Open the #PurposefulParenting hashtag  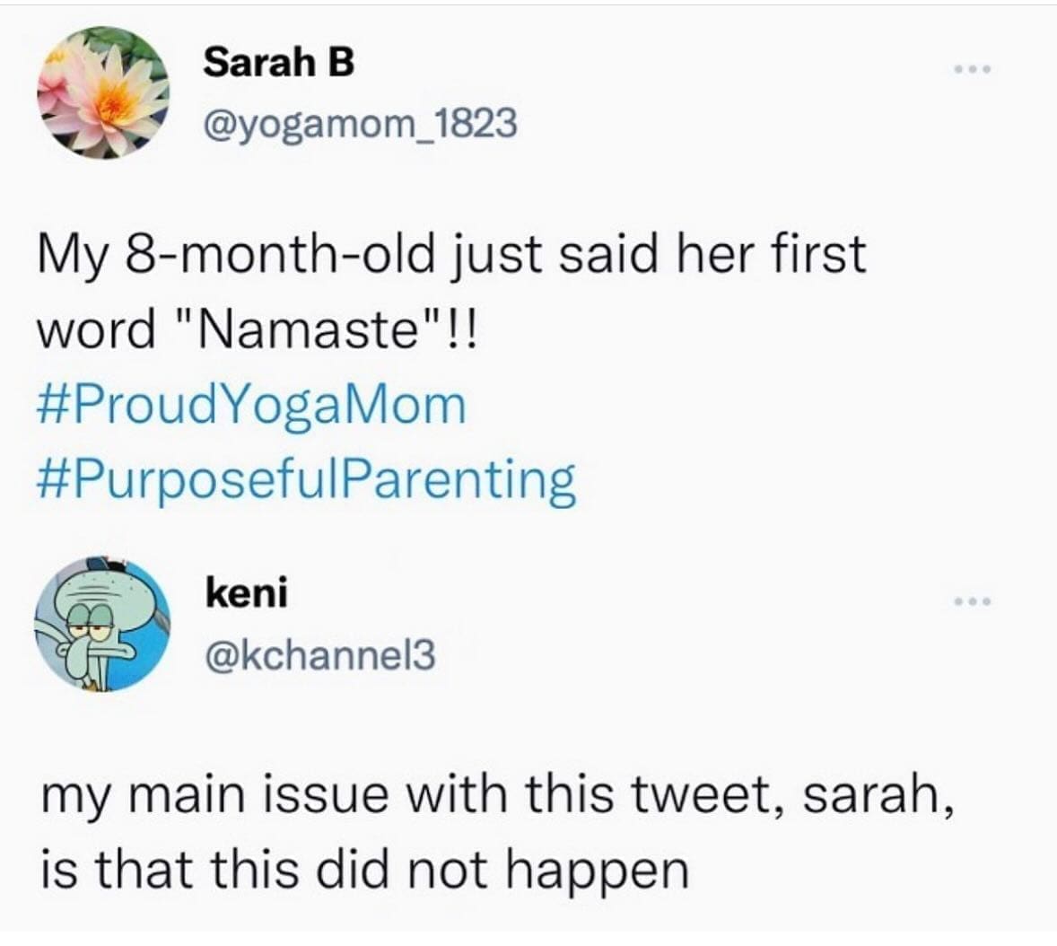[x=306, y=478]
